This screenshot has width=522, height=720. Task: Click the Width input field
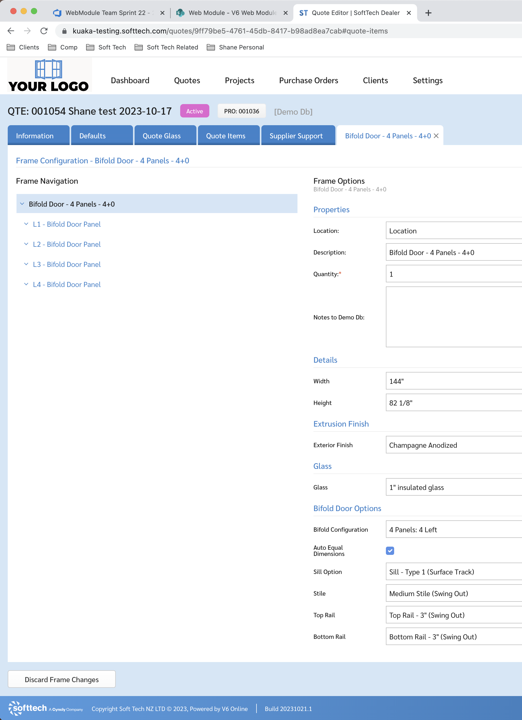453,381
